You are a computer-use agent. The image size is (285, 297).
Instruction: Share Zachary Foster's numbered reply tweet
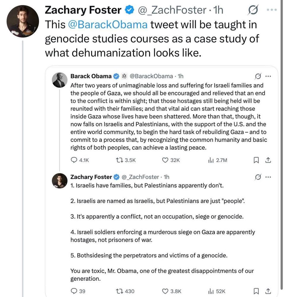coord(268,291)
